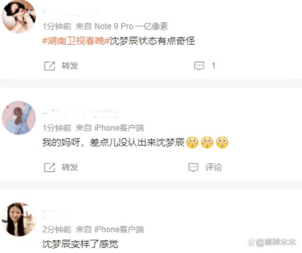This screenshot has width=302, height=253.
Task: Open the second poster's pink cartoon avatar
Action: pyautogui.click(x=19, y=118)
